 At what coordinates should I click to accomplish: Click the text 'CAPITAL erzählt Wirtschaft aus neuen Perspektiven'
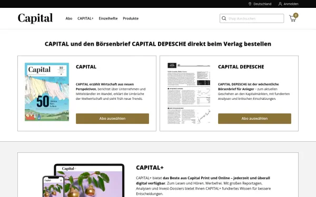click(105, 87)
